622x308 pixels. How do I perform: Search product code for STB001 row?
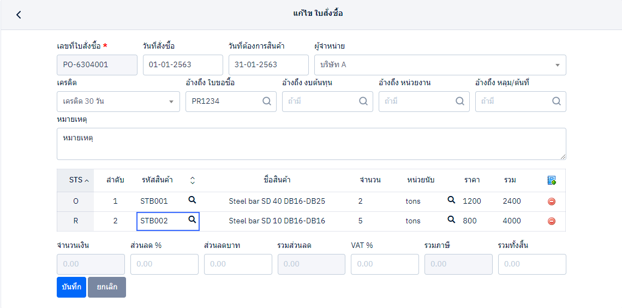[192, 200]
